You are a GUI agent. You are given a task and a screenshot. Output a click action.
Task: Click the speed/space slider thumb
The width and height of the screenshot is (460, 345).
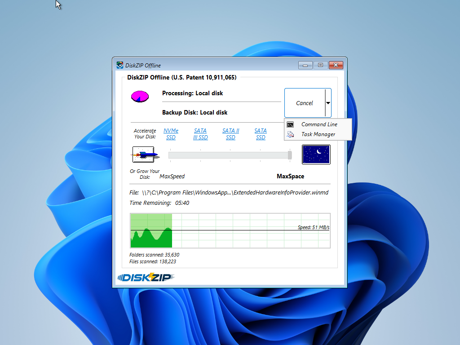coord(290,155)
